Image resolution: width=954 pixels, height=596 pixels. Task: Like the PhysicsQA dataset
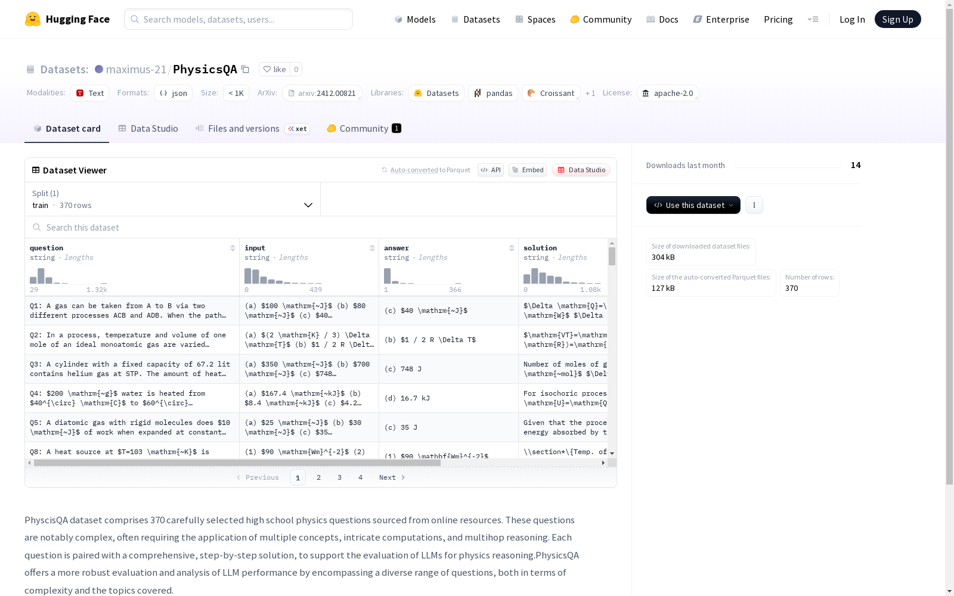[x=275, y=69]
